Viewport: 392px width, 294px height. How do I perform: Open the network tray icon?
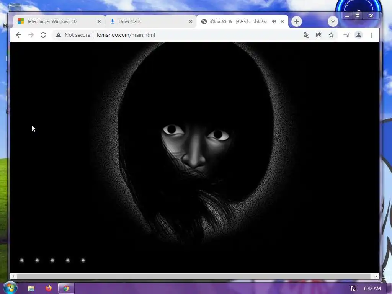(x=353, y=289)
